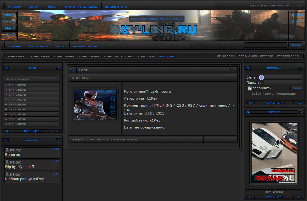Select ИГРЫ ДЛЯ WII category

pos(146,56)
